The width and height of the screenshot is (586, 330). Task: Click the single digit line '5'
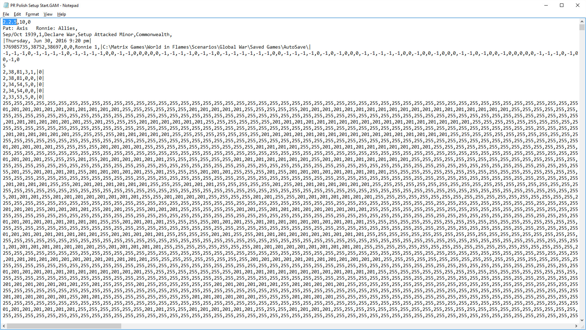coord(4,66)
